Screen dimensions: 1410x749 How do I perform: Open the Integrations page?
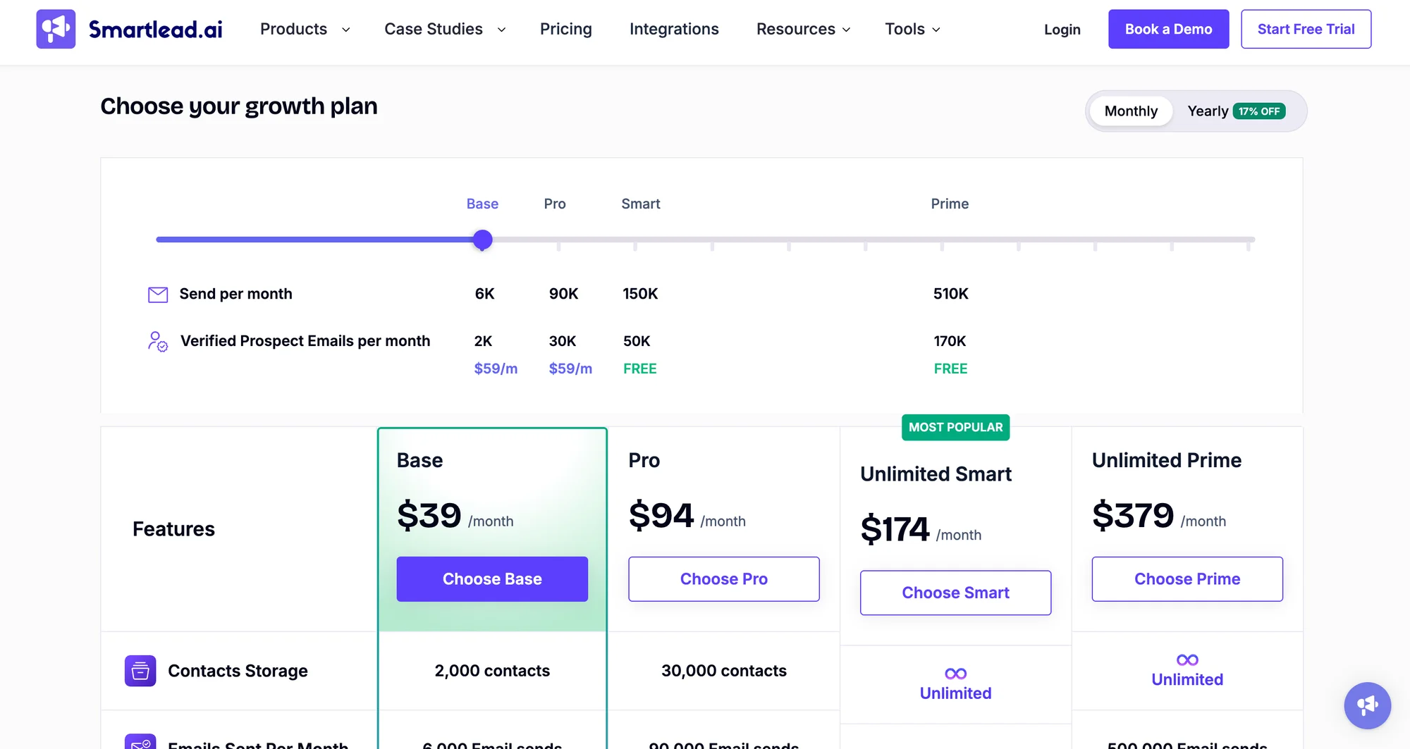674,29
